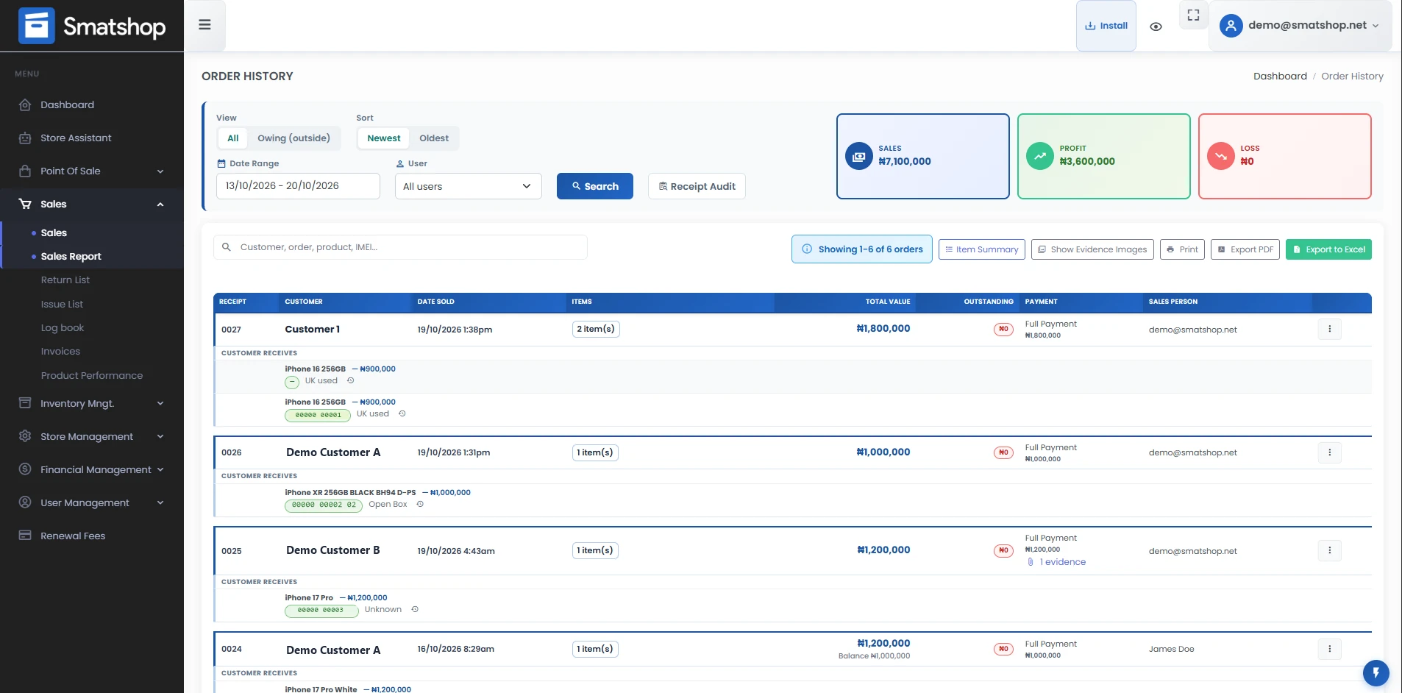The image size is (1402, 693).
Task: Open the All users dropdown
Action: (468, 186)
